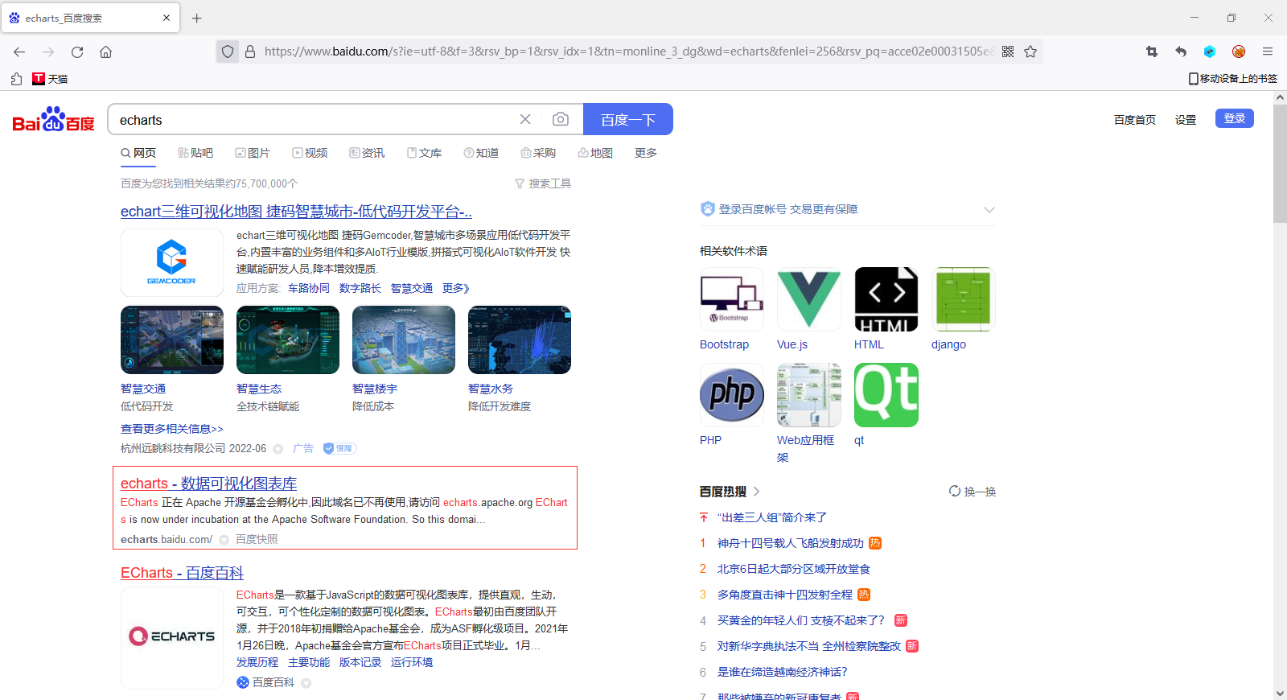Open a new browser tab
Viewport: 1287px width, 700px height.
(x=197, y=18)
